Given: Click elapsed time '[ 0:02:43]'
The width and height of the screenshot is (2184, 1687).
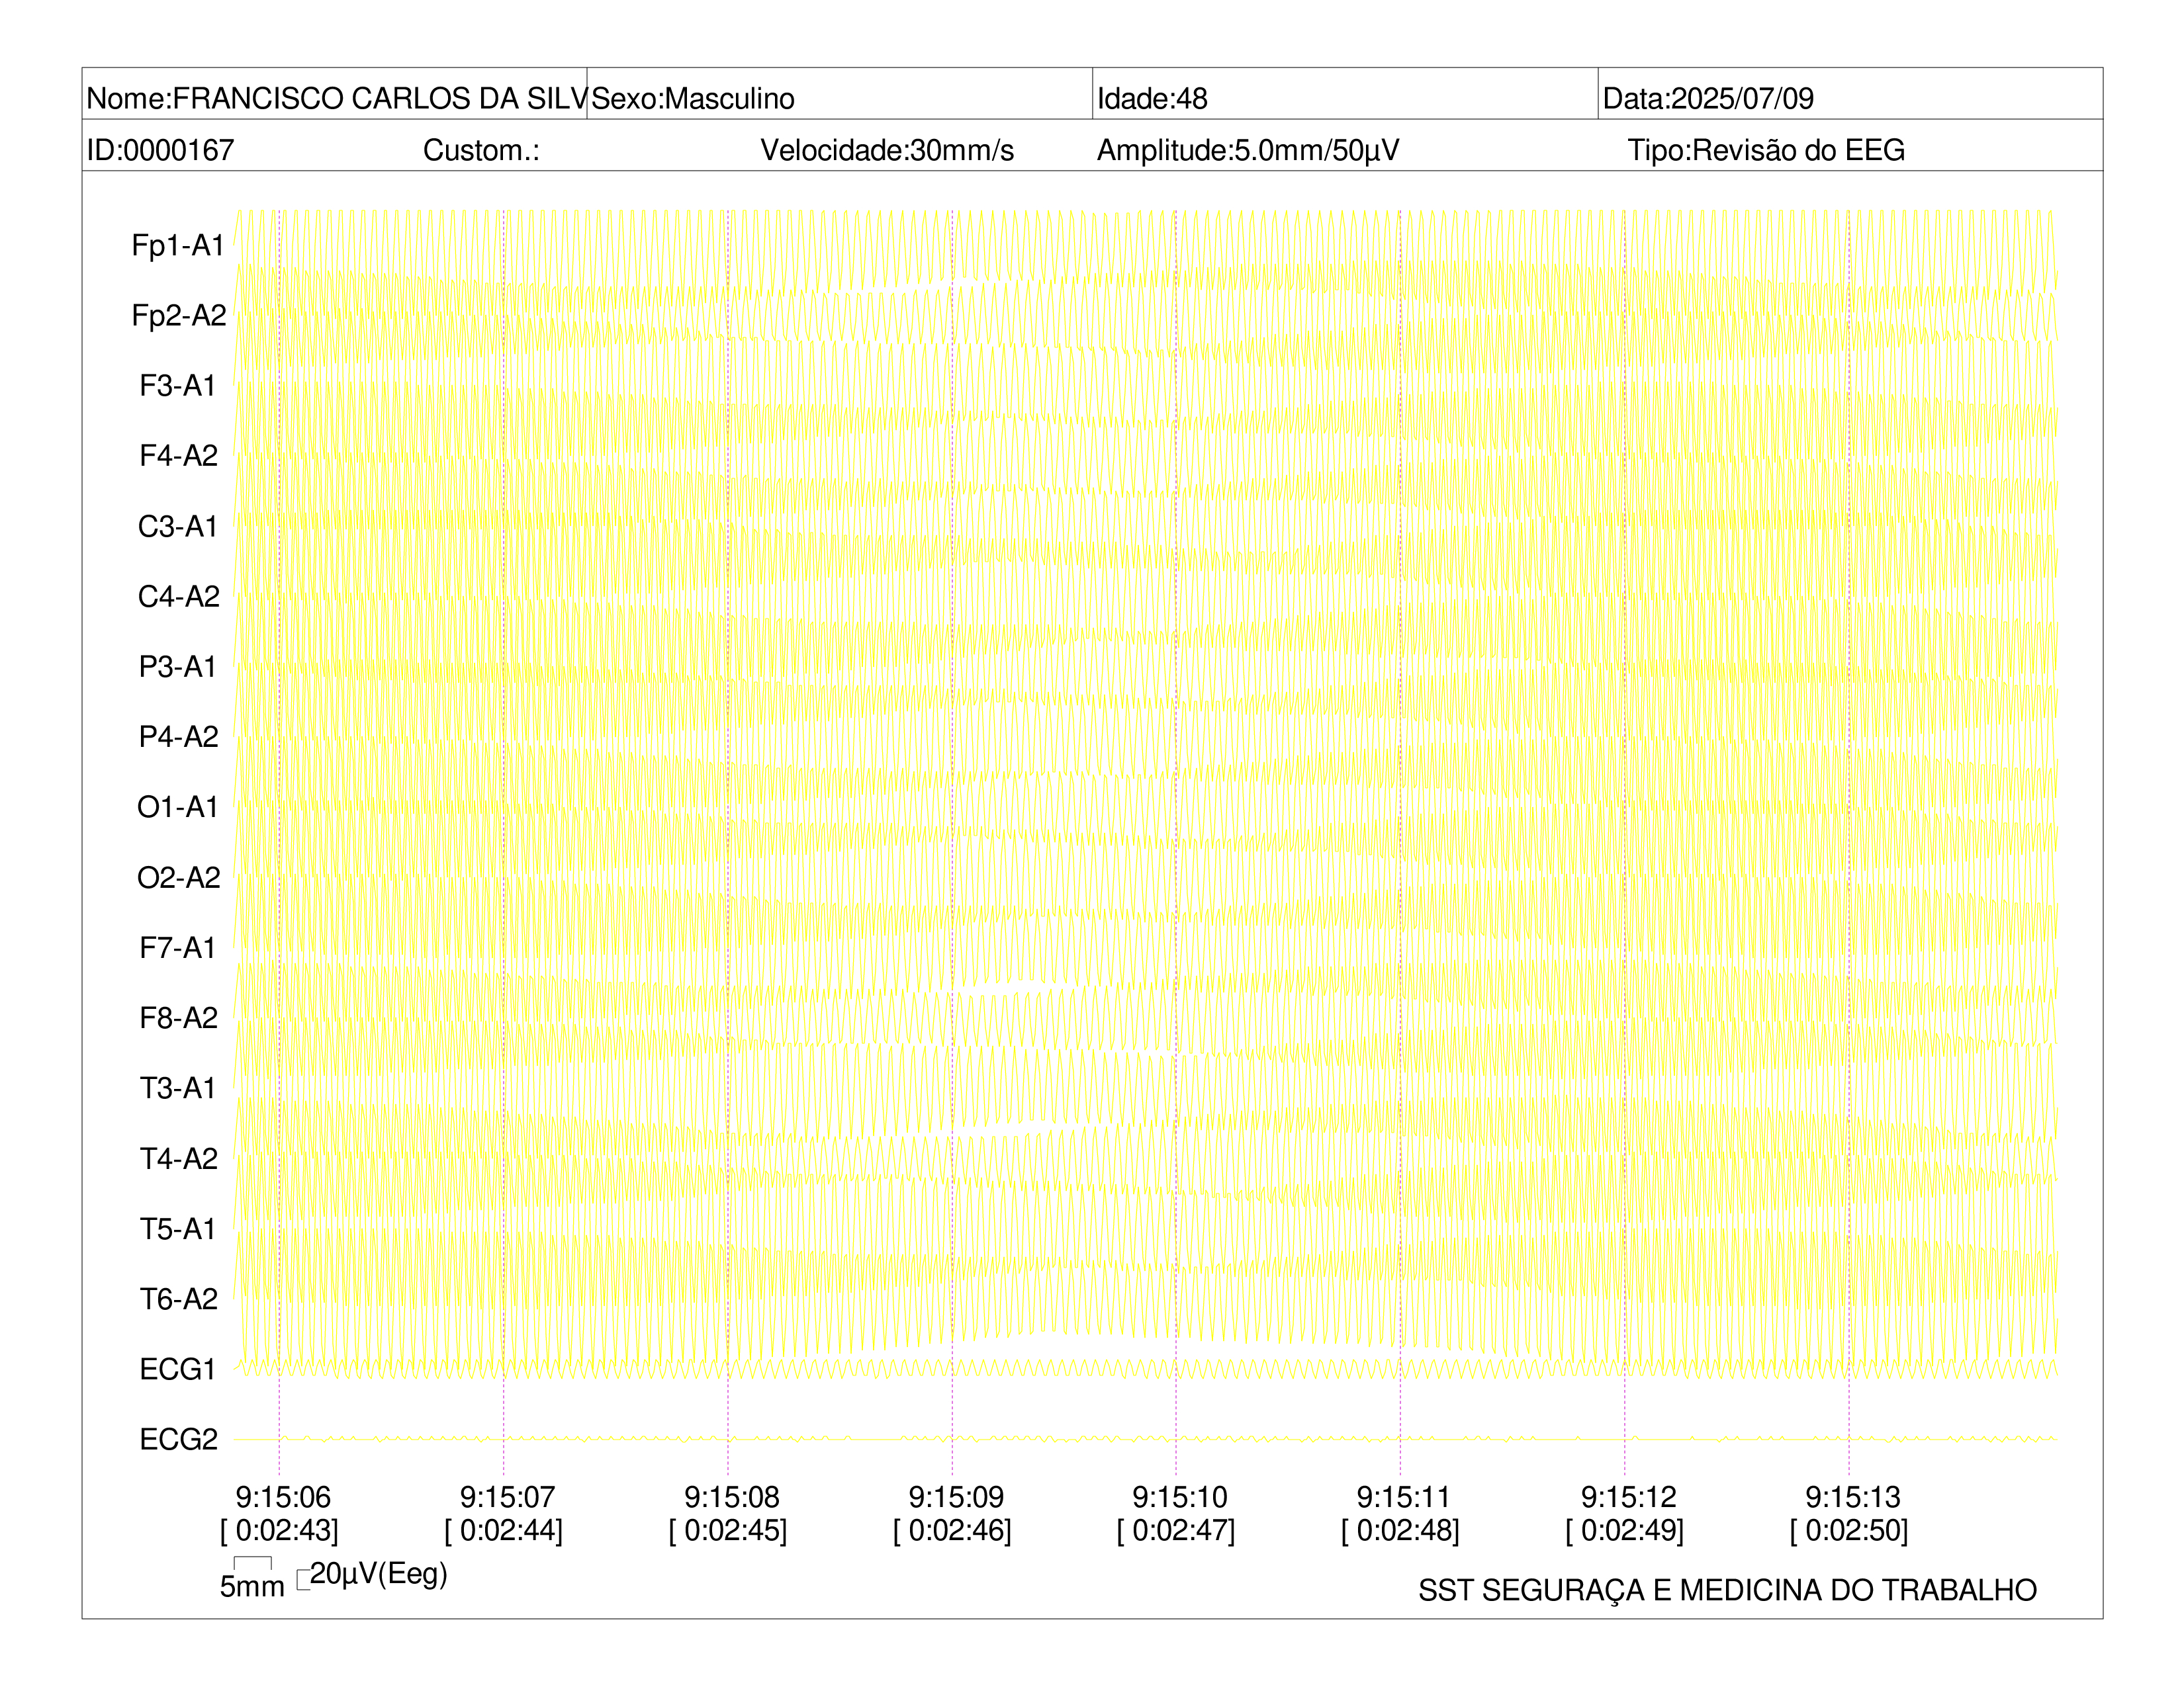Looking at the screenshot, I should [x=279, y=1531].
